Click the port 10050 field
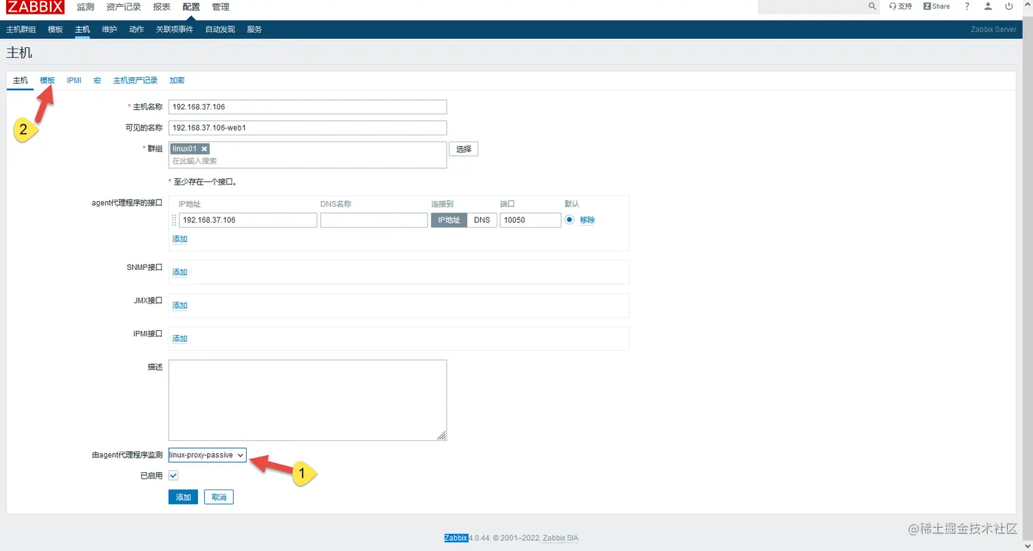Viewport: 1033px width, 551px height. click(x=530, y=220)
